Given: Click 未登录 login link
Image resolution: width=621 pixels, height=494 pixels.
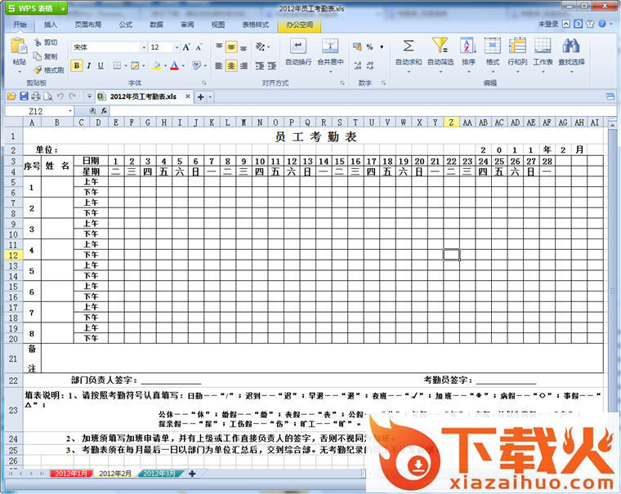Looking at the screenshot, I should pos(548,24).
